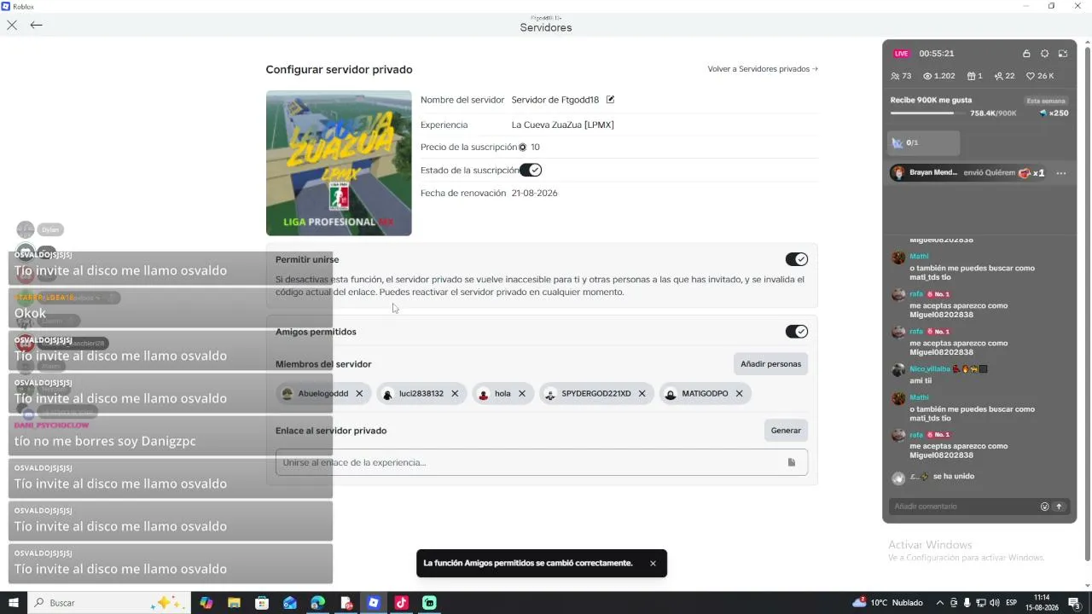The width and height of the screenshot is (1092, 614).
Task: Click the La Cueva ZuaZua [LPMX] experience name
Action: pyautogui.click(x=563, y=125)
